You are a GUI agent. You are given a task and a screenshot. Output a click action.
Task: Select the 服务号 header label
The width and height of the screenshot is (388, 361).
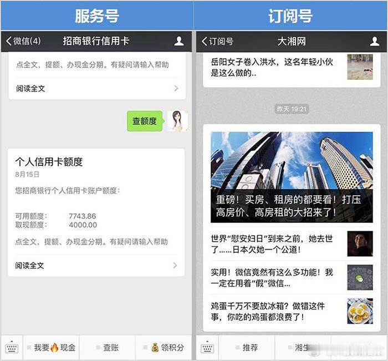point(97,16)
